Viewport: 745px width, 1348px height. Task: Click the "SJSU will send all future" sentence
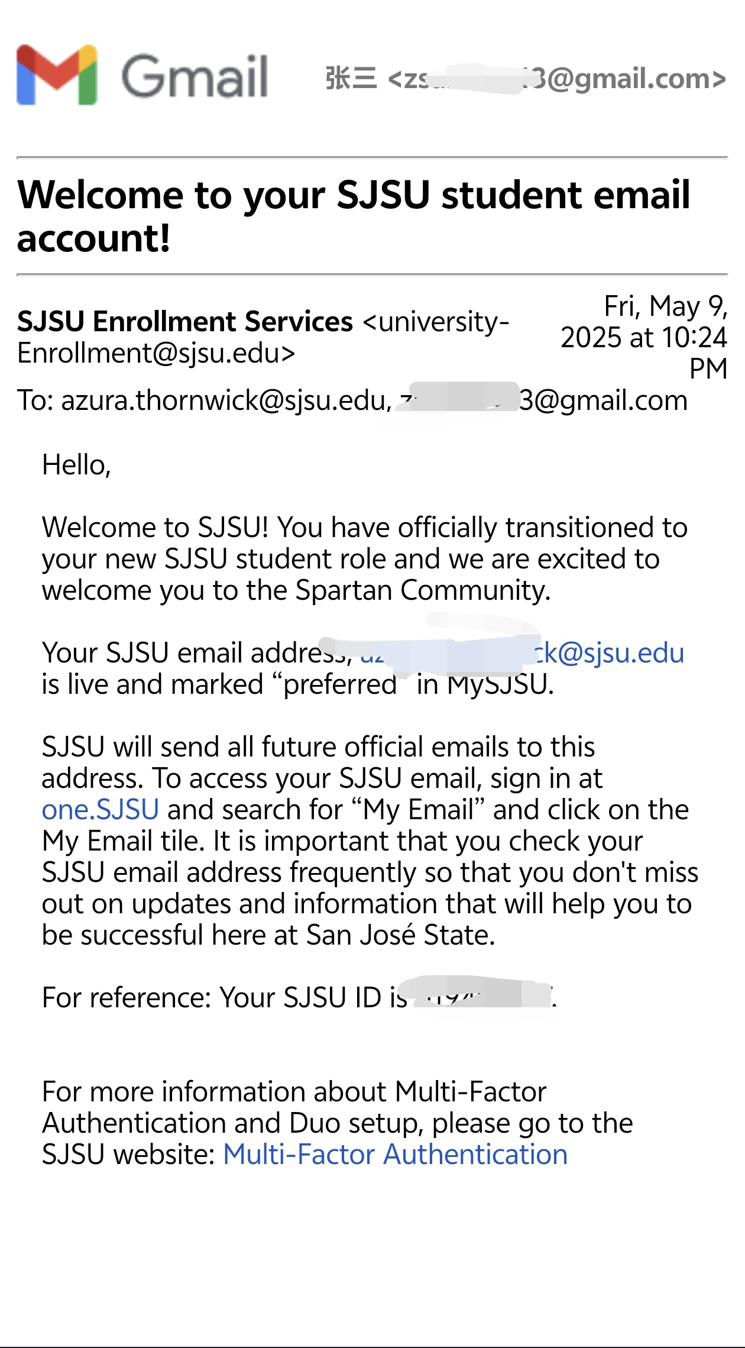[318, 747]
